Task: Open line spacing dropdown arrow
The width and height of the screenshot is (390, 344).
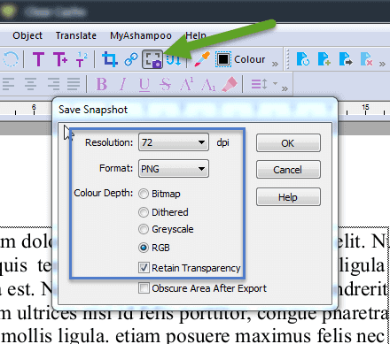Action: click(x=275, y=83)
